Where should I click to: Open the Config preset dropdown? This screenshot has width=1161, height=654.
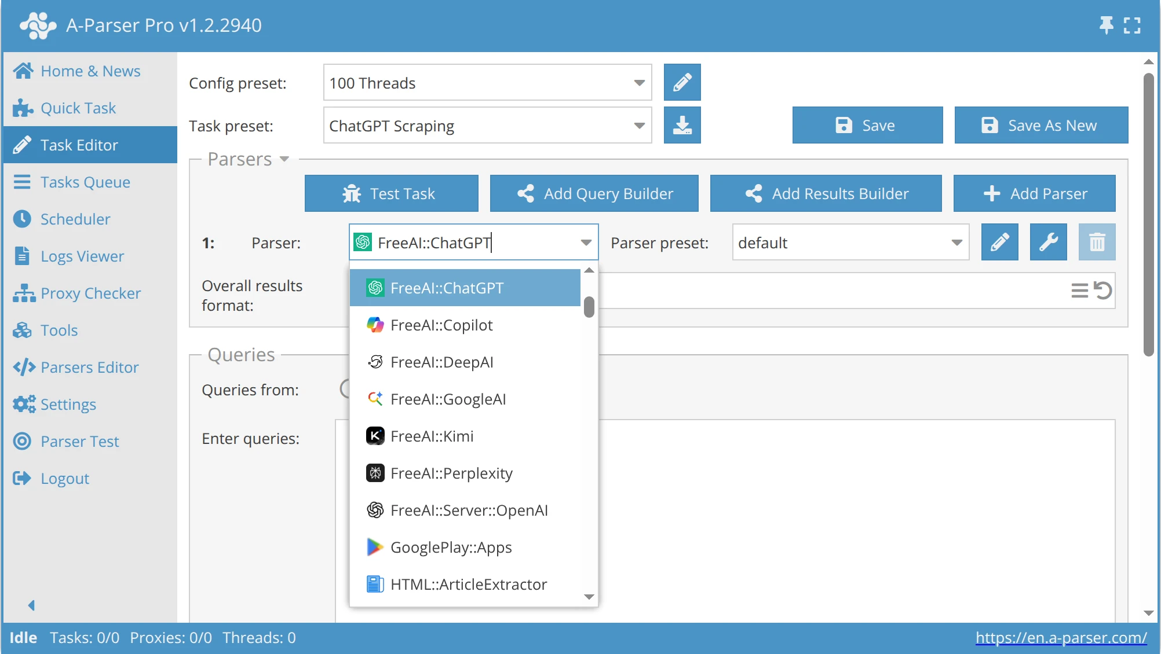coord(638,82)
